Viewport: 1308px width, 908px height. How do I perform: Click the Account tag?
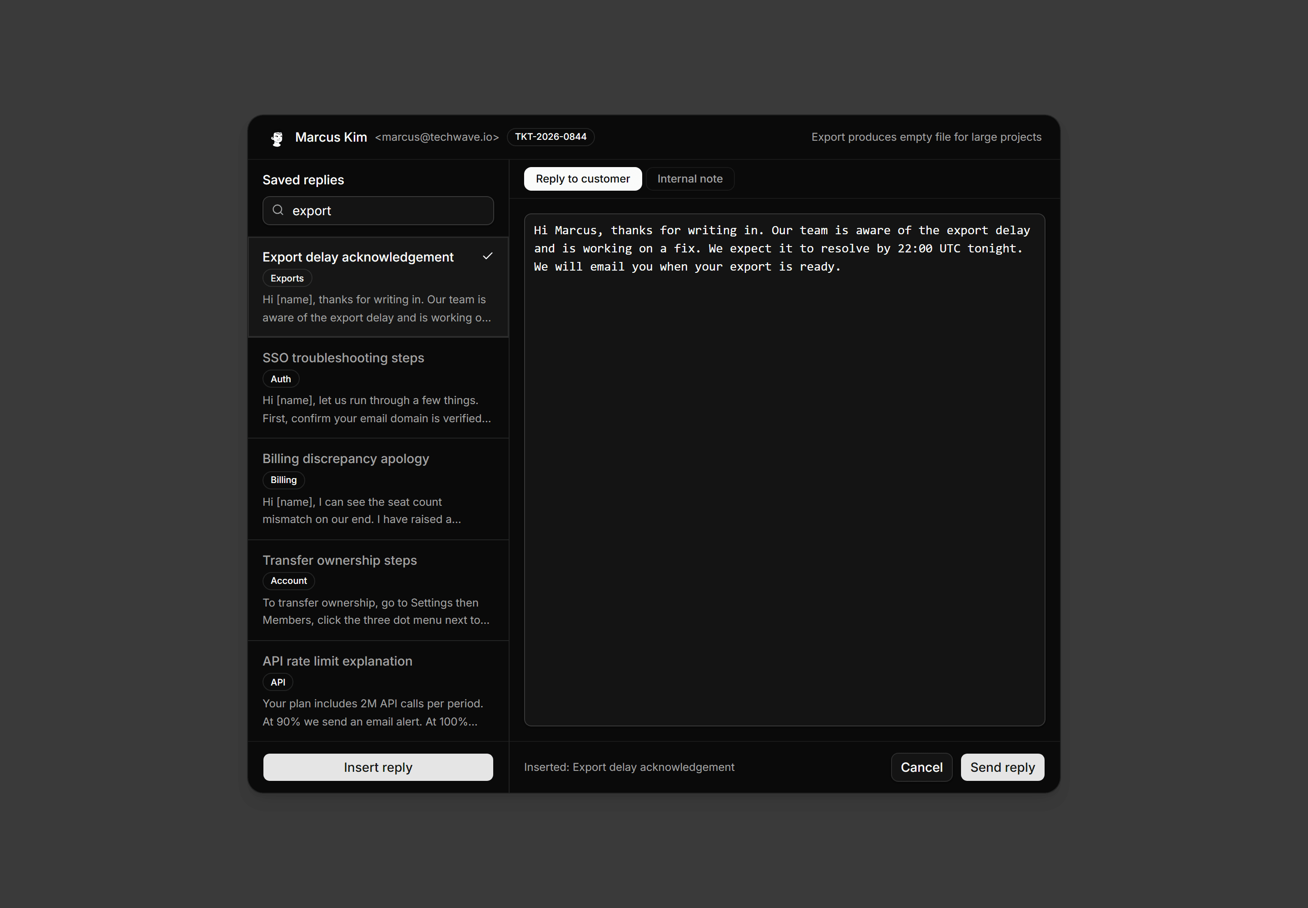tap(288, 580)
